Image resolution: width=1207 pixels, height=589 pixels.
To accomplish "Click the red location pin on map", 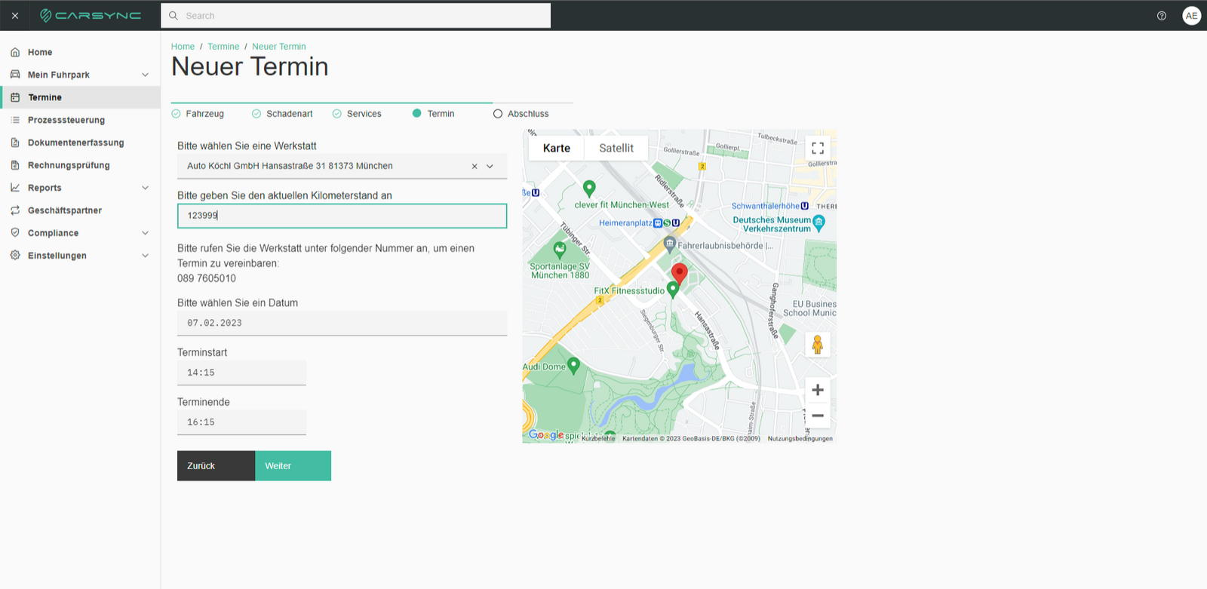I will click(x=679, y=274).
